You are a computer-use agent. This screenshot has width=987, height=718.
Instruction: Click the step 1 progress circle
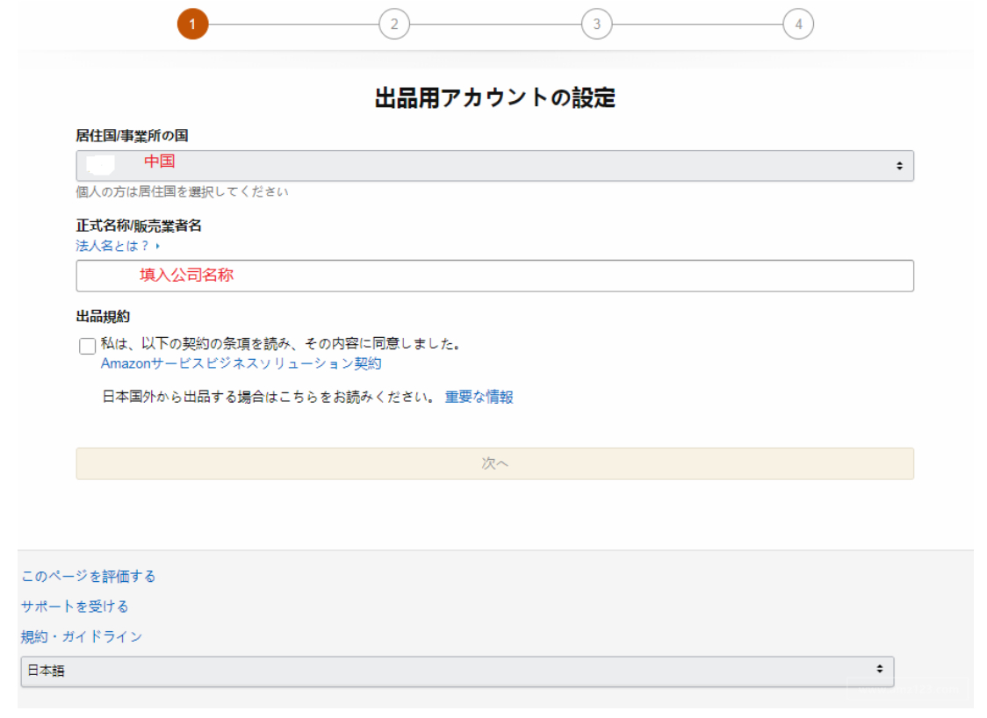[x=192, y=24]
